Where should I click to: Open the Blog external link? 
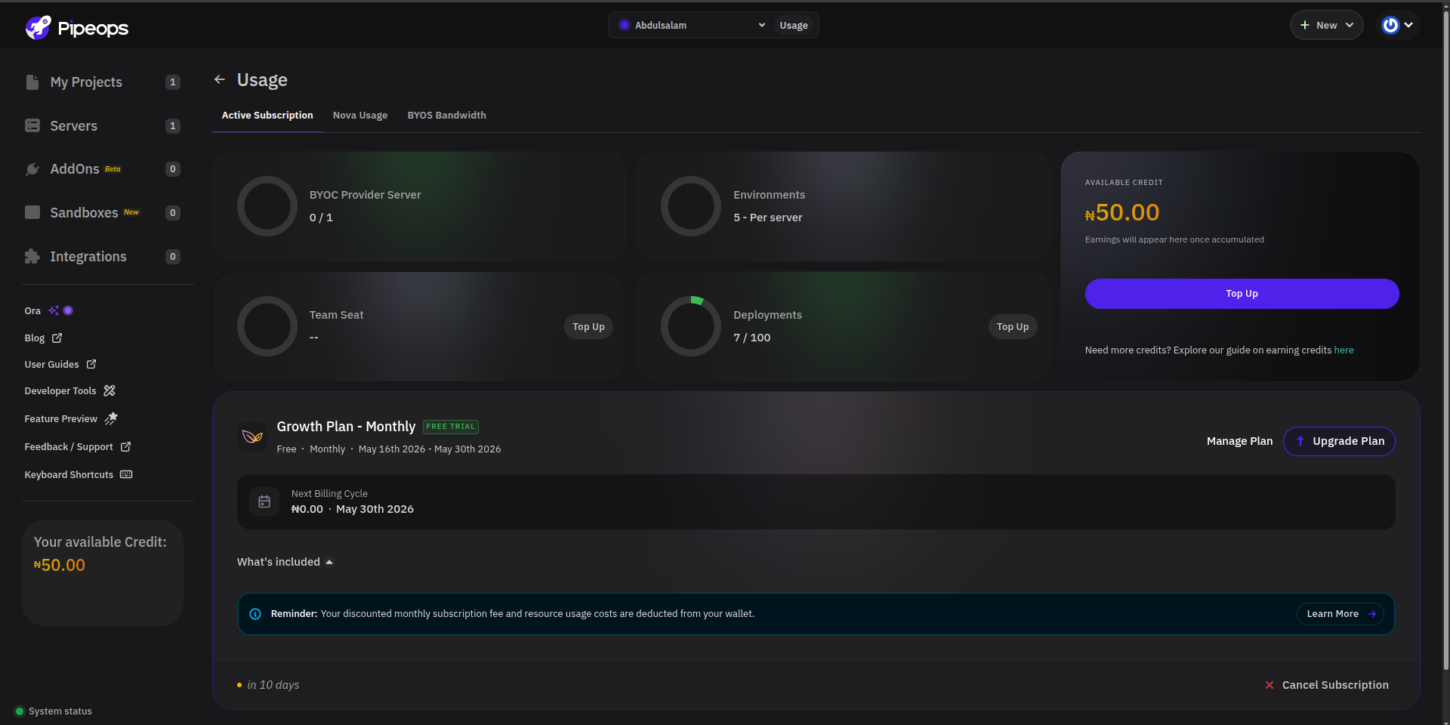pos(43,338)
